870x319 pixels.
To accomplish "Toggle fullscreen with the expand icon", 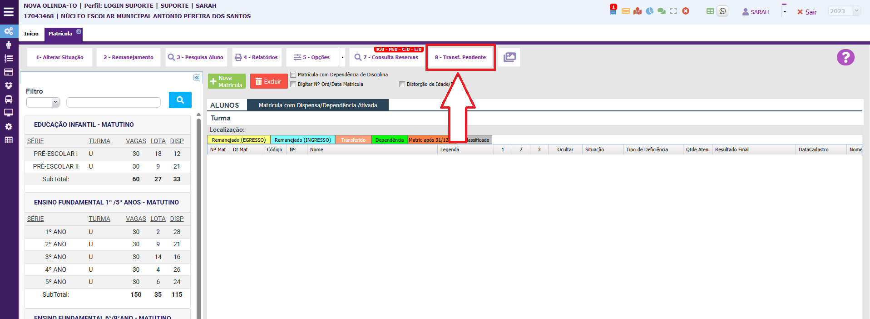I will [x=673, y=11].
